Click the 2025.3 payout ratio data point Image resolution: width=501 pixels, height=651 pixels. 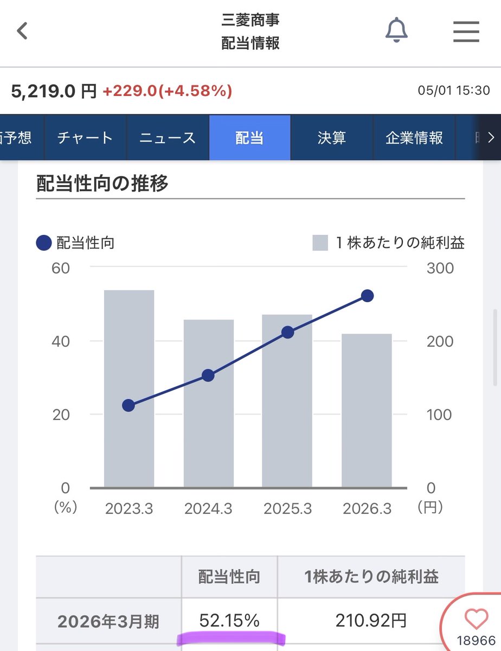(x=288, y=333)
